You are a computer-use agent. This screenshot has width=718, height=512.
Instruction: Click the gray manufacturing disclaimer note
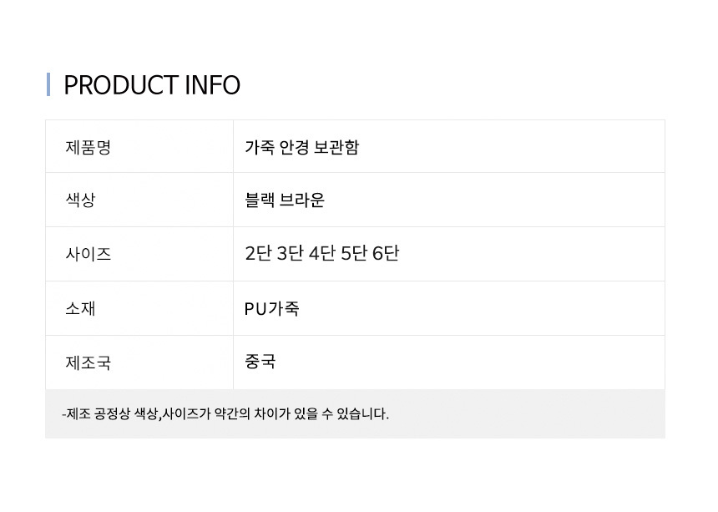click(x=226, y=413)
